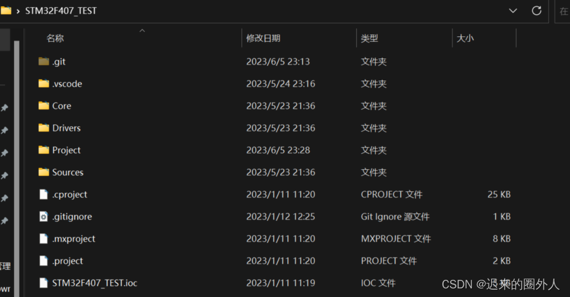Click the Git Ignore 源文件 type cell
Viewport: 570px width, 297px height.
395,216
